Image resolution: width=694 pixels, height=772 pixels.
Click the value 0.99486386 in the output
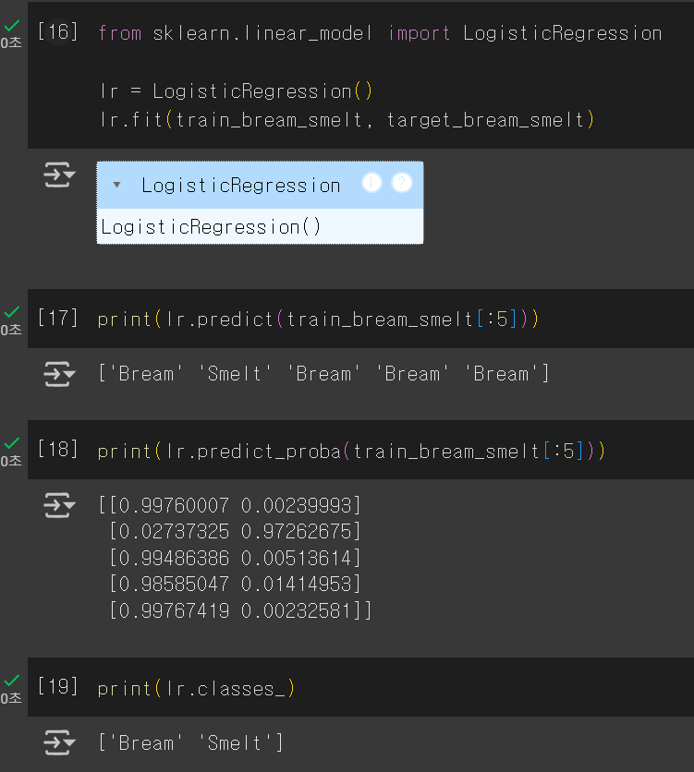[x=174, y=559]
